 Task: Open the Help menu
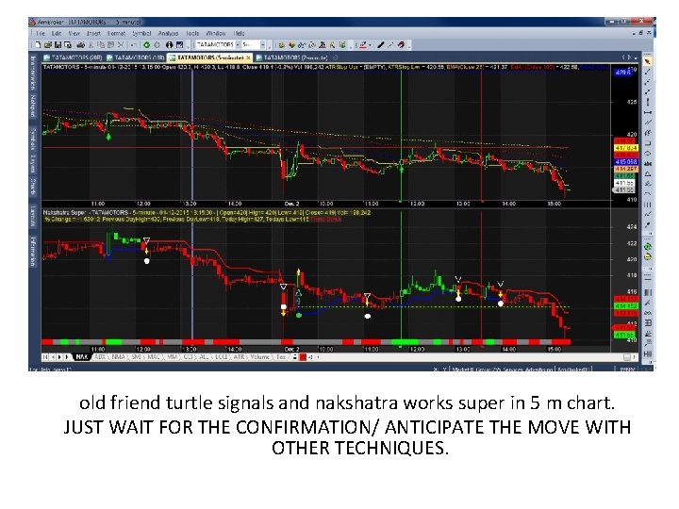239,33
